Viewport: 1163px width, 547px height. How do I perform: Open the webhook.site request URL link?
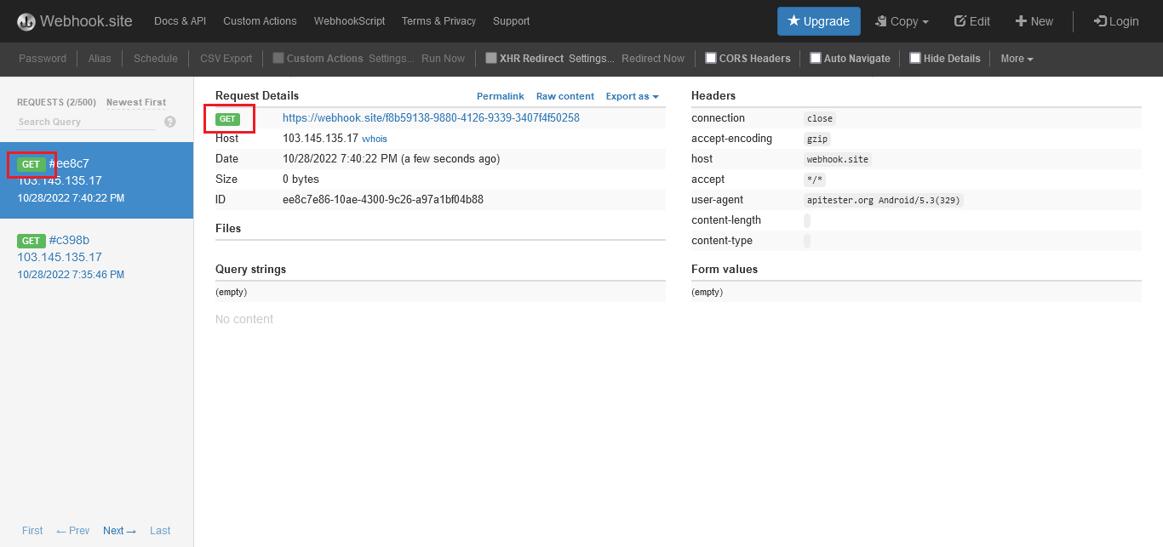point(431,118)
